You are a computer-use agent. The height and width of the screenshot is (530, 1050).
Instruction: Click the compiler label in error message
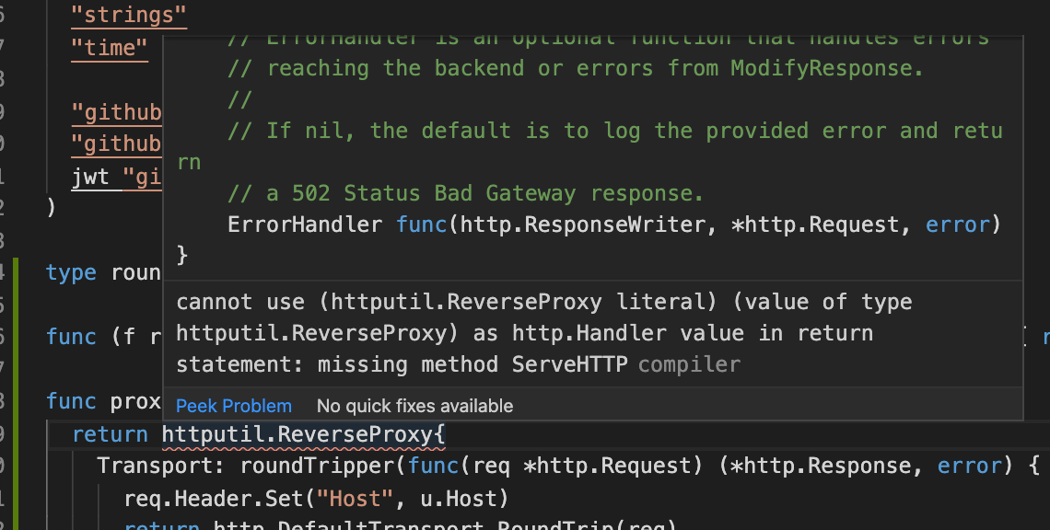point(688,363)
